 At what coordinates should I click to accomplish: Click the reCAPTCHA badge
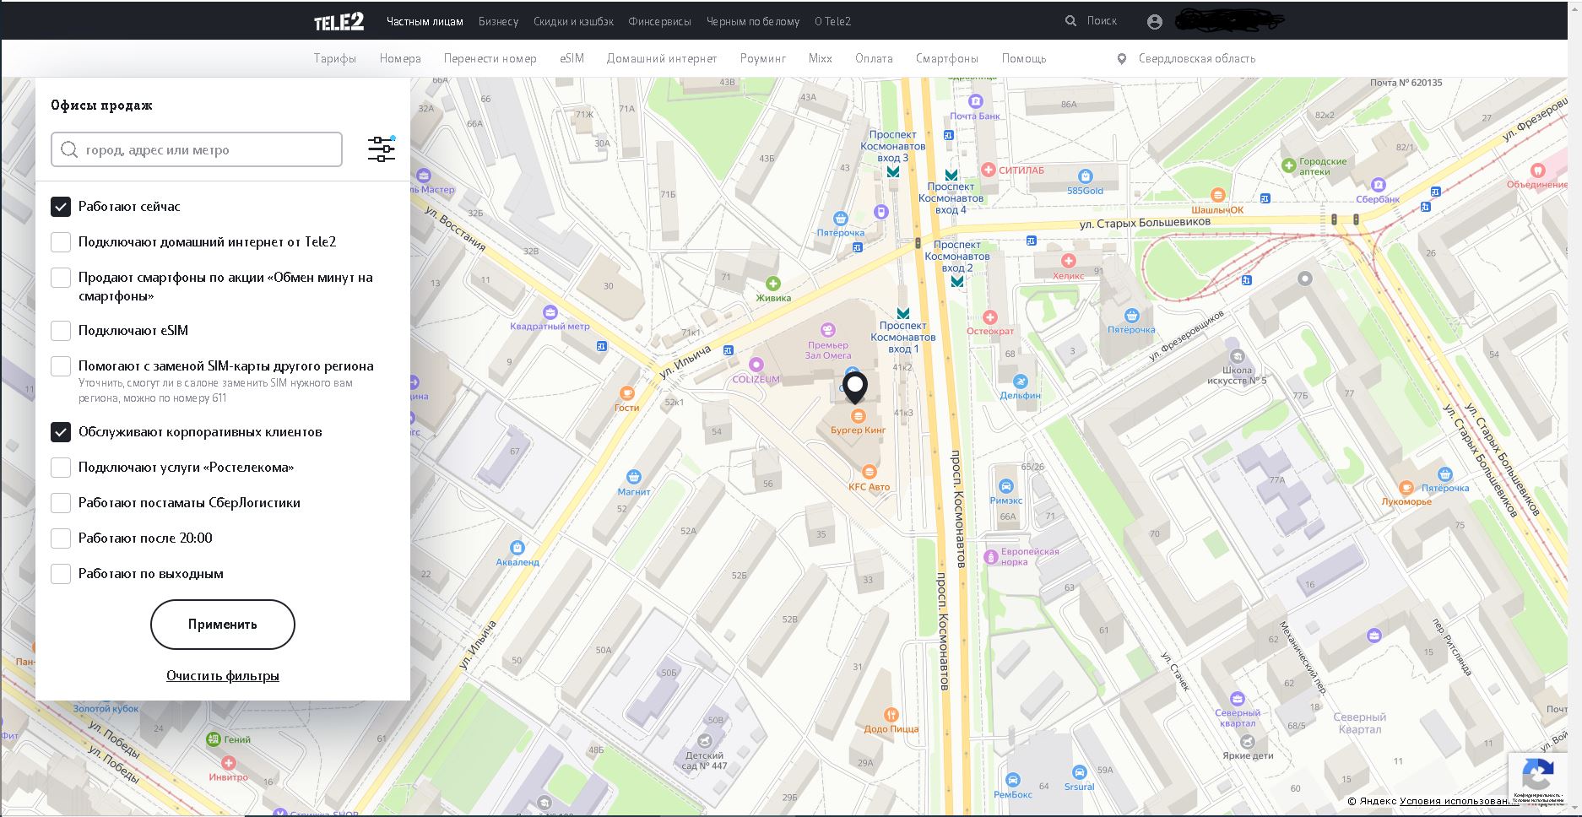1537,780
